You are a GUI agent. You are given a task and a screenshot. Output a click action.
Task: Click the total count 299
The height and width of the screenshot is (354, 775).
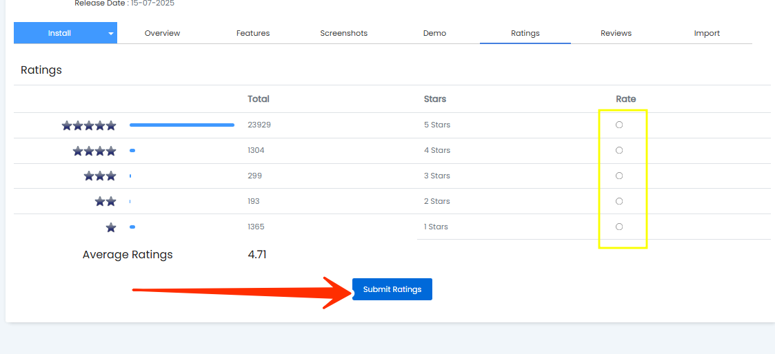pos(254,176)
